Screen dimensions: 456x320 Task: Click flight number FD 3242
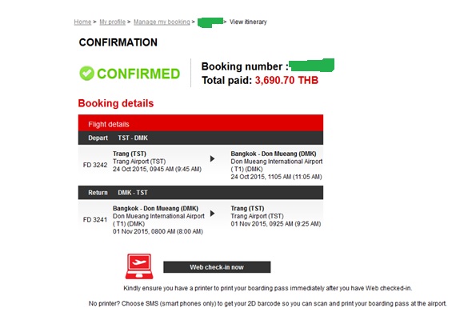[95, 165]
